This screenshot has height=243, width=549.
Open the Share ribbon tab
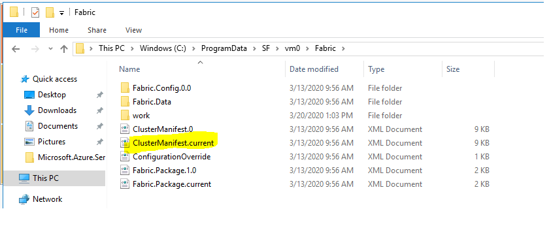tap(97, 30)
